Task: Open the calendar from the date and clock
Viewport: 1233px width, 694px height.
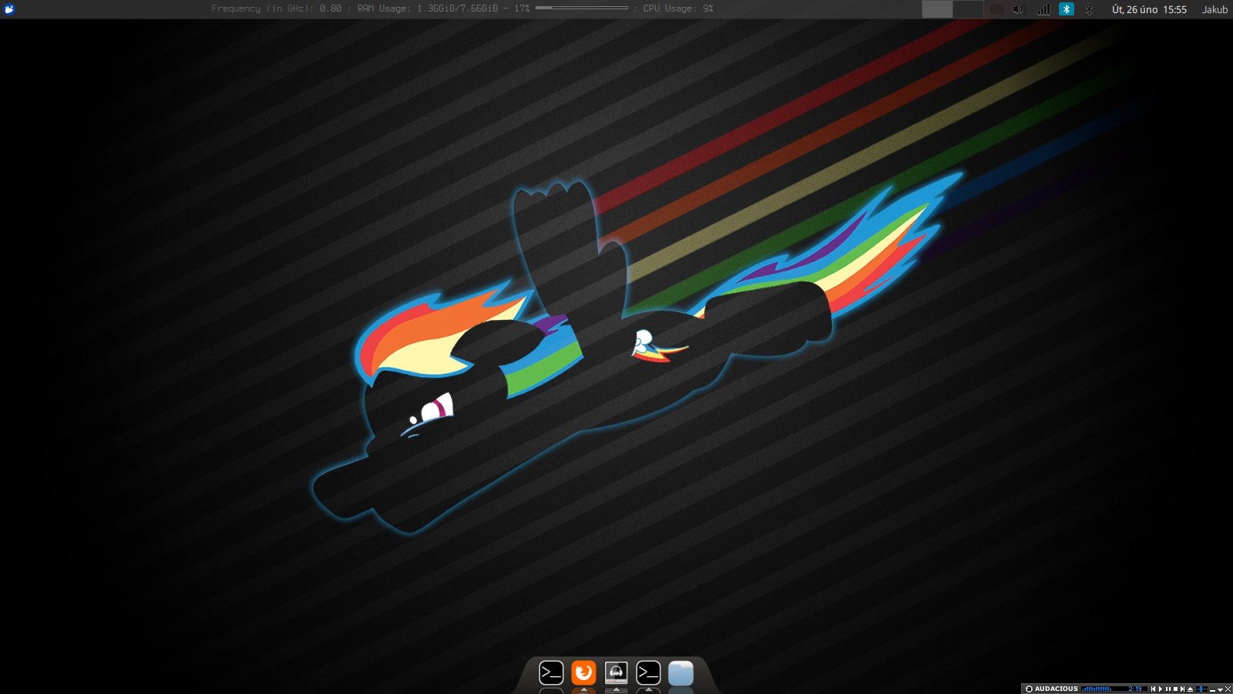Action: 1149,9
